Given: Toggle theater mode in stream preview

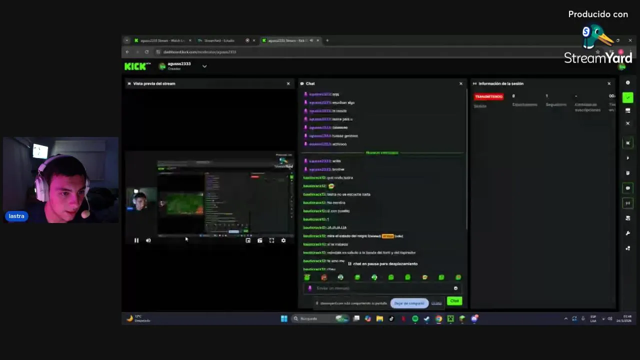Looking at the screenshot, I should coord(260,240).
